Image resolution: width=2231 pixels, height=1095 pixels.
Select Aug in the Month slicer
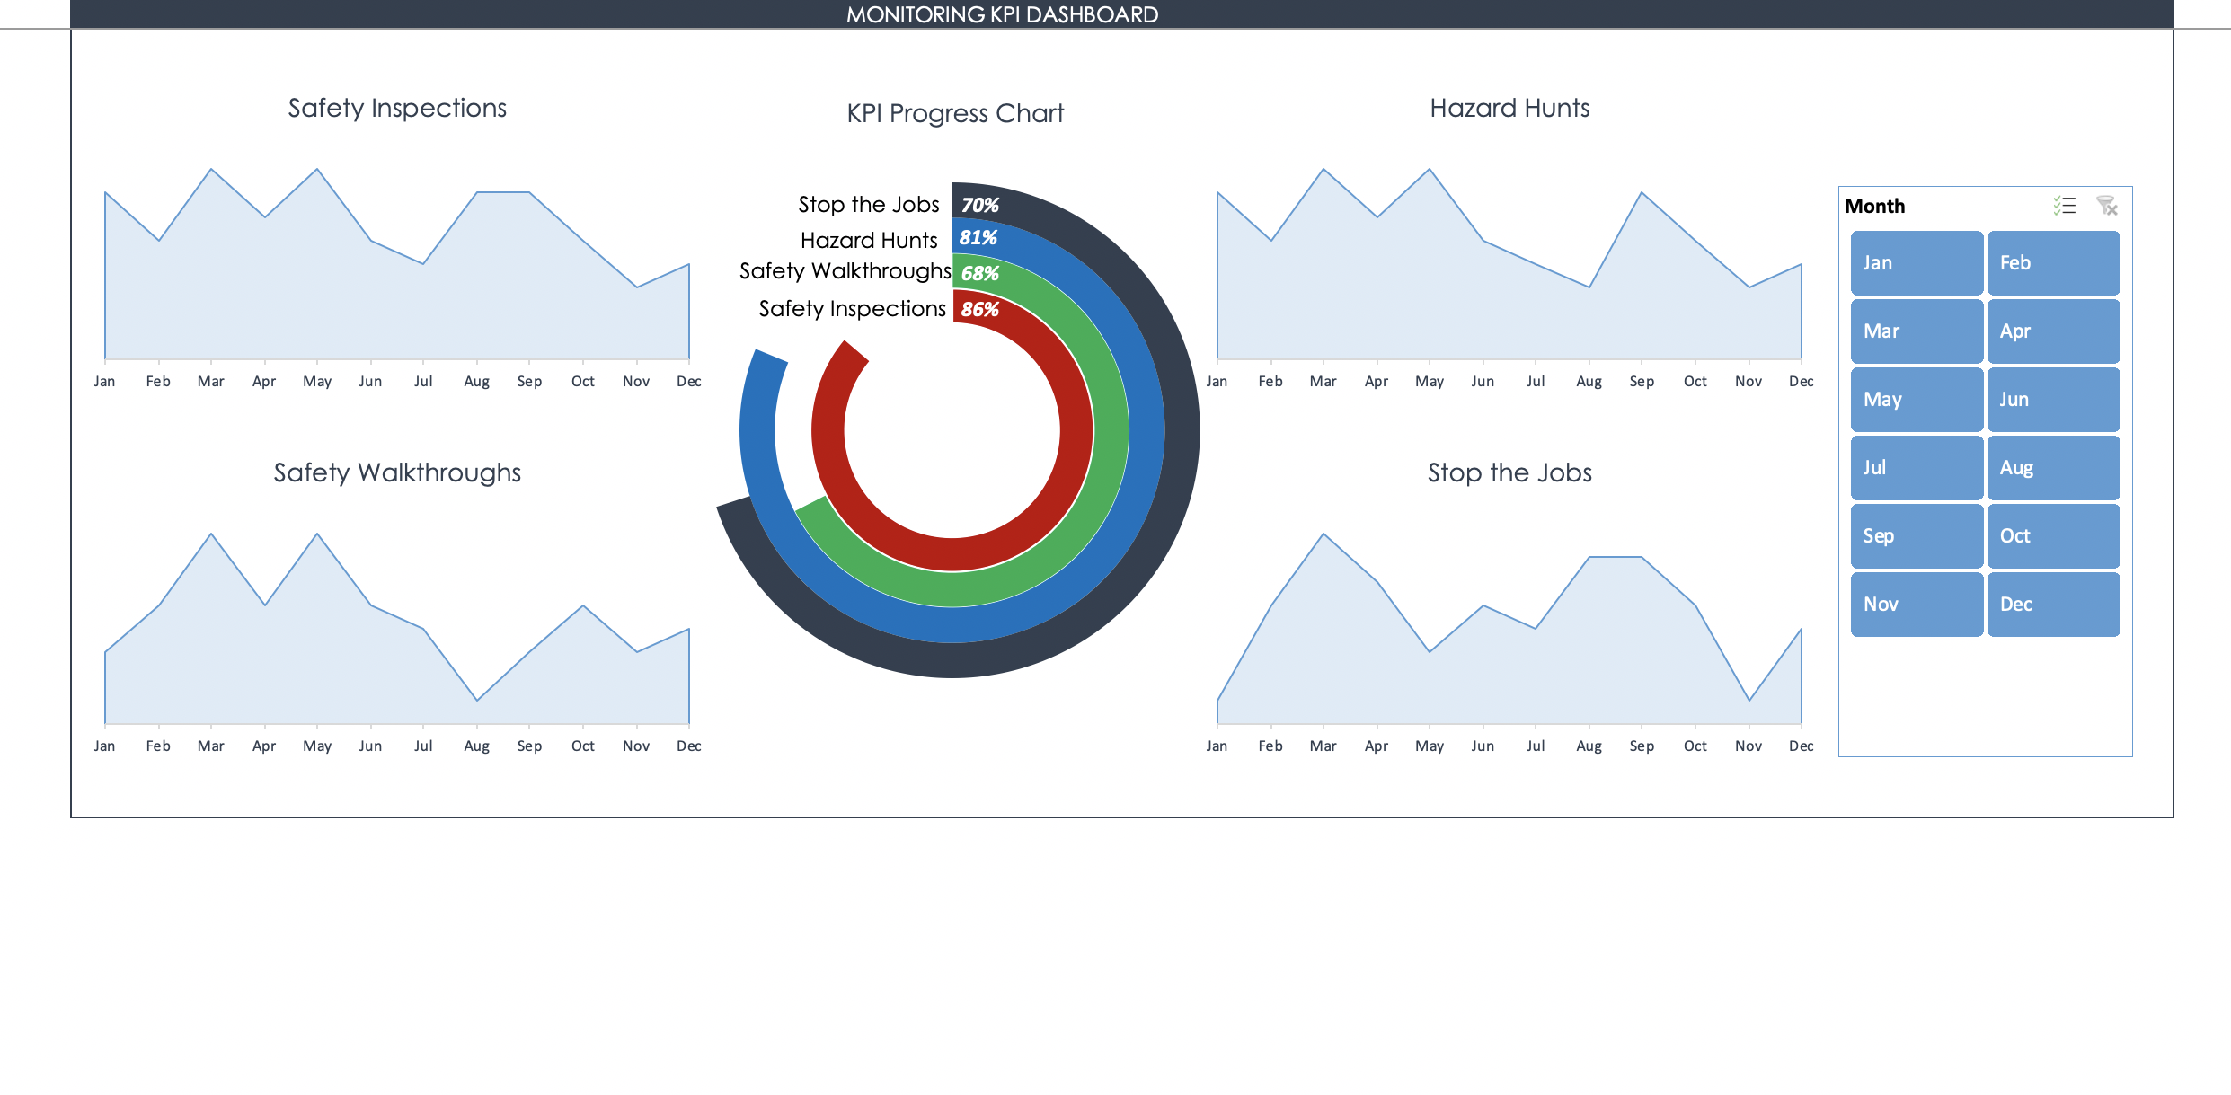(2052, 468)
